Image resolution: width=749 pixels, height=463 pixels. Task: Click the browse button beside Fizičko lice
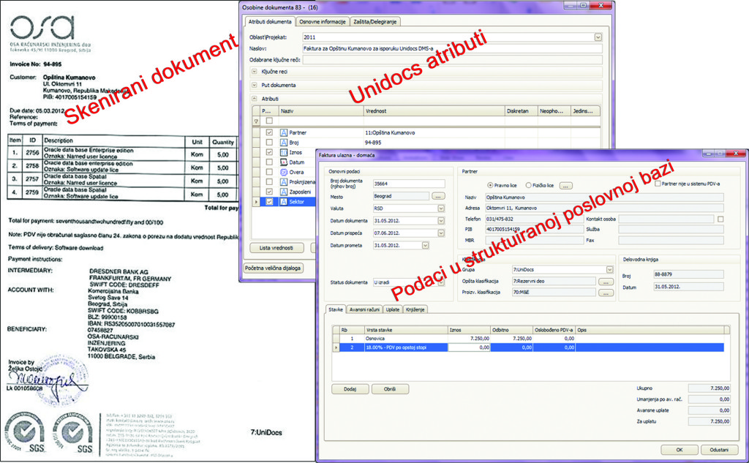tap(565, 185)
